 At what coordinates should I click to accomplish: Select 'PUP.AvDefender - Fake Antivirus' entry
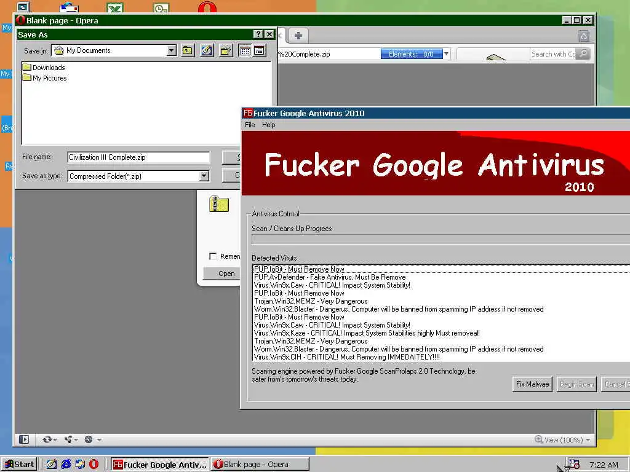point(441,277)
